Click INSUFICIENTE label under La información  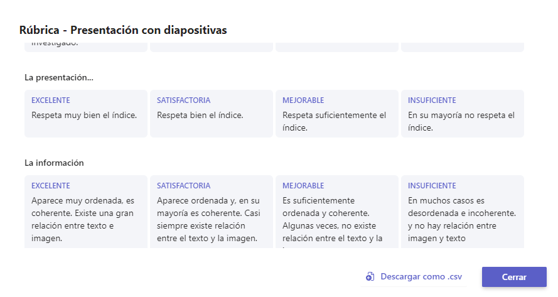432,186
